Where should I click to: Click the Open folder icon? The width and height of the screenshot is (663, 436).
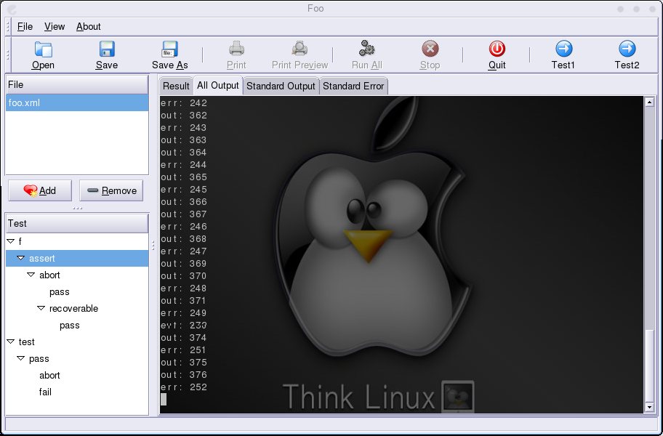pyautogui.click(x=43, y=49)
